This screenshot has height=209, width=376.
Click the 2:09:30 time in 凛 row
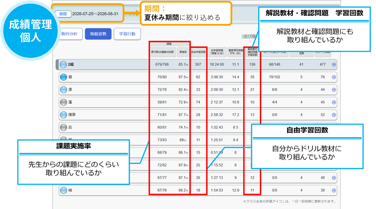point(217,90)
